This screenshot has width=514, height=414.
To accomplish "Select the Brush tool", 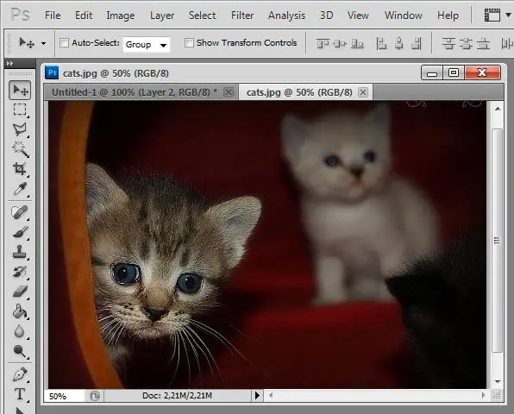I will pos(20,232).
